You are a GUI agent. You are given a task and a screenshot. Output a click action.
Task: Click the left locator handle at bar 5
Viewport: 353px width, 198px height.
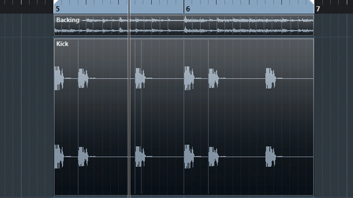[x=55, y=2]
